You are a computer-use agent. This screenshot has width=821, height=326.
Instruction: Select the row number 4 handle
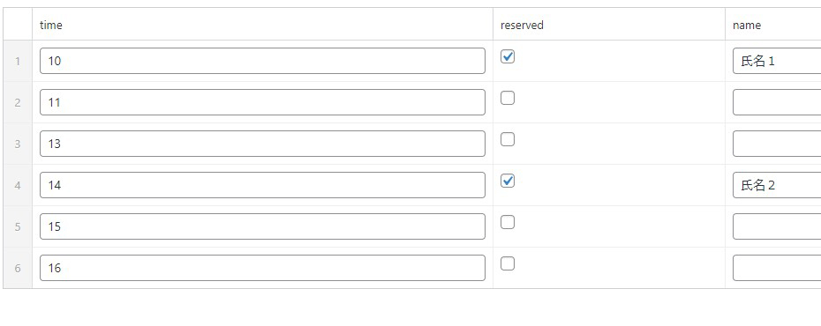[18, 185]
